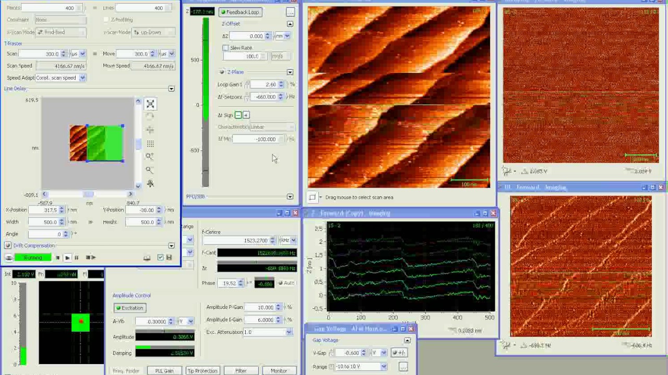This screenshot has width=668, height=375.
Task: Open the A-Vib unit V dropdown
Action: coord(190,321)
